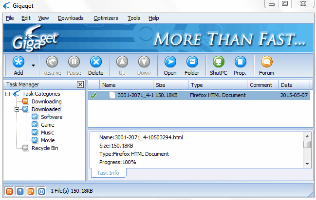Sort list by Name column header
The width and height of the screenshot is (316, 200).
coord(127,85)
